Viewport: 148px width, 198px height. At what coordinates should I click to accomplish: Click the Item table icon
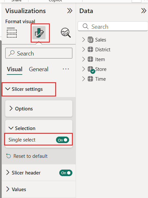click(x=90, y=59)
